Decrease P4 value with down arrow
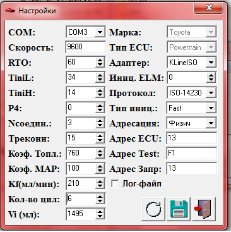The image size is (231, 232). tap(100, 111)
